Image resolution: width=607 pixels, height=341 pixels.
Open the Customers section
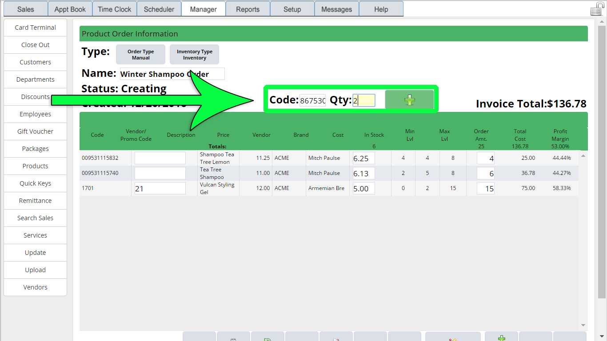point(35,62)
